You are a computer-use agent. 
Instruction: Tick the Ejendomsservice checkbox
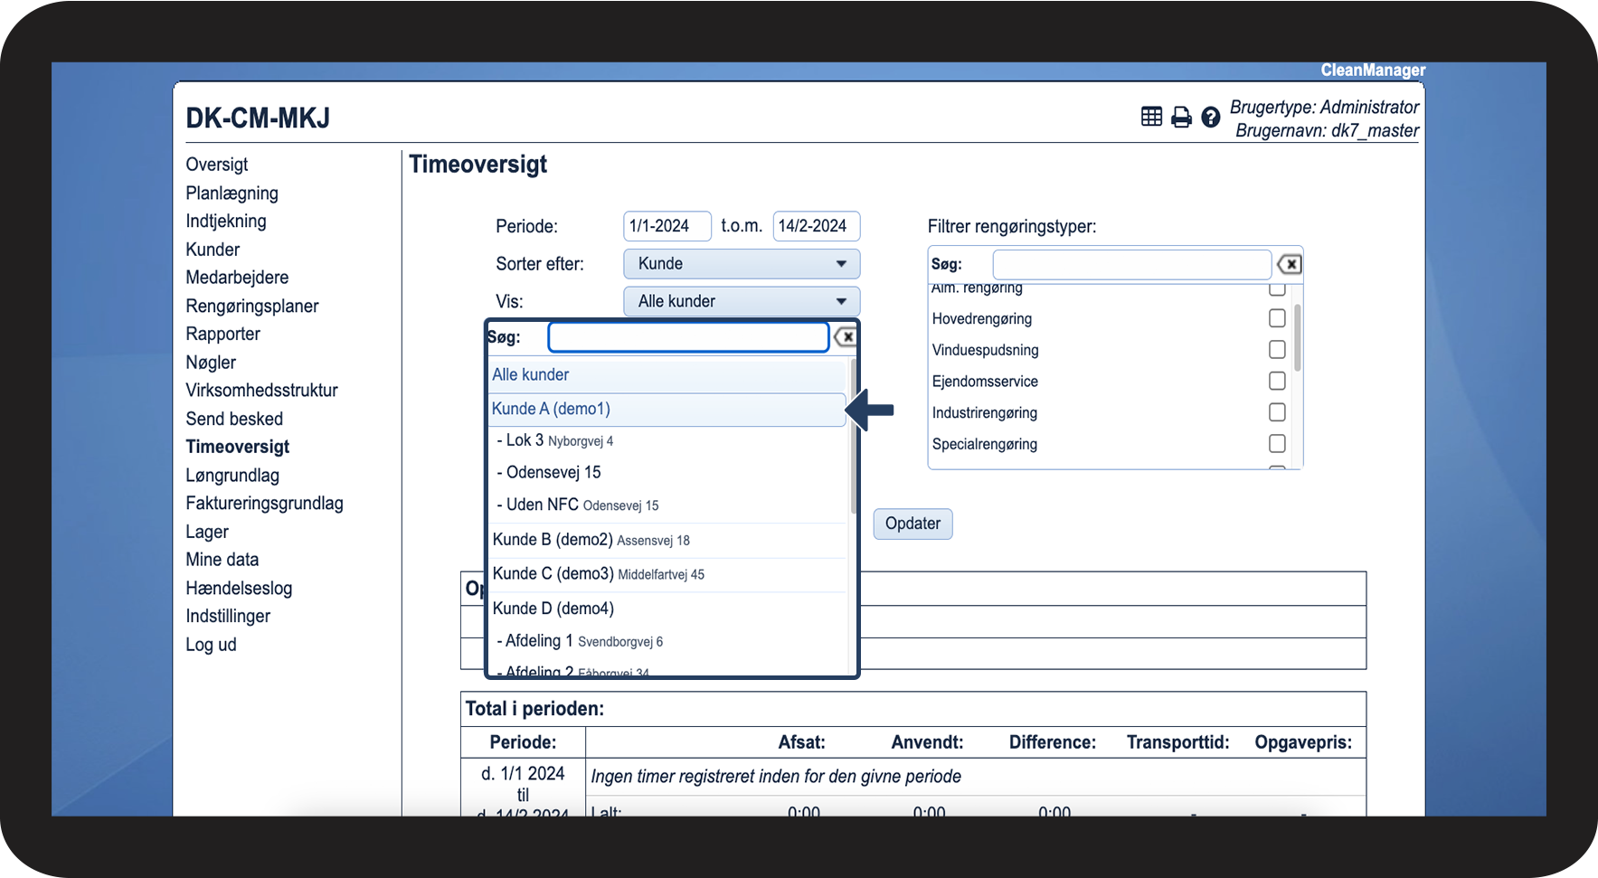click(x=1277, y=382)
